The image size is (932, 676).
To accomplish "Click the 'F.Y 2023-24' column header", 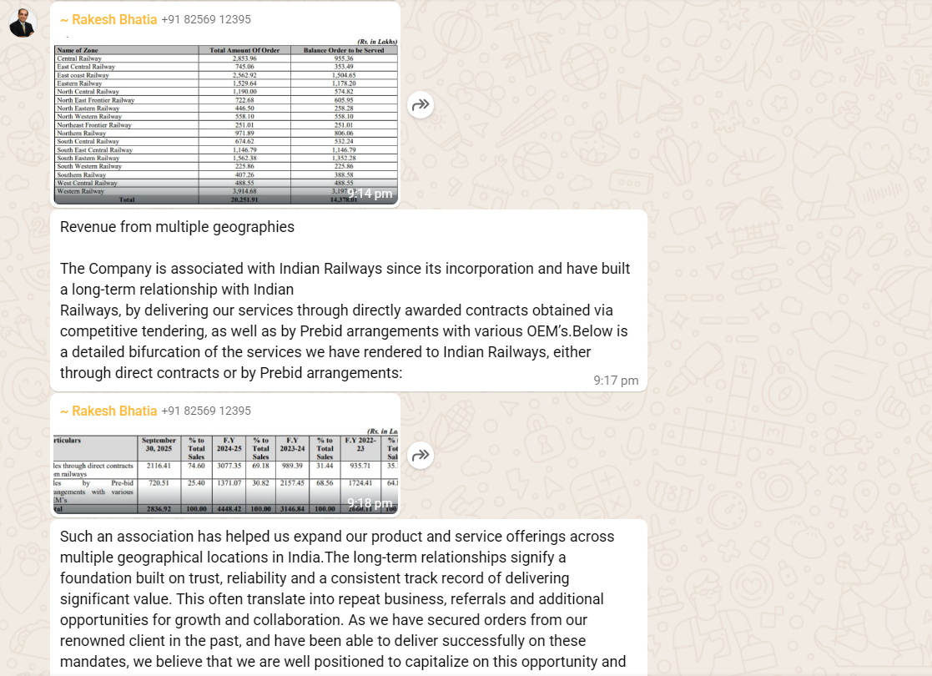I will pyautogui.click(x=292, y=444).
